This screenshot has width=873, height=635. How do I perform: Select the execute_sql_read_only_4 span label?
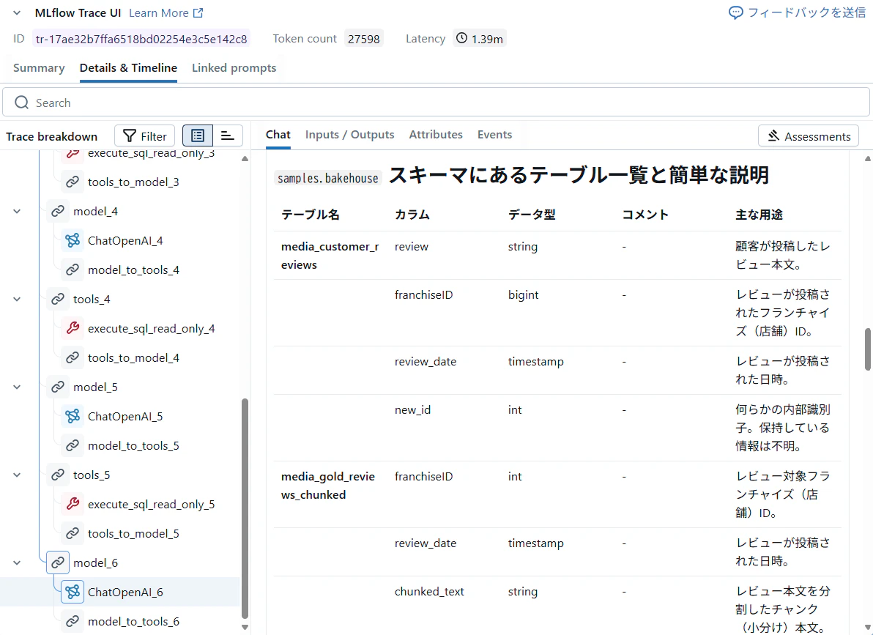(x=152, y=329)
